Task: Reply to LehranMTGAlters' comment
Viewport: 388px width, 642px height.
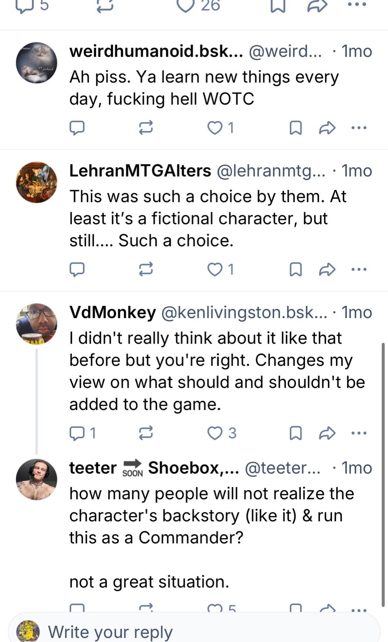Action: (77, 269)
